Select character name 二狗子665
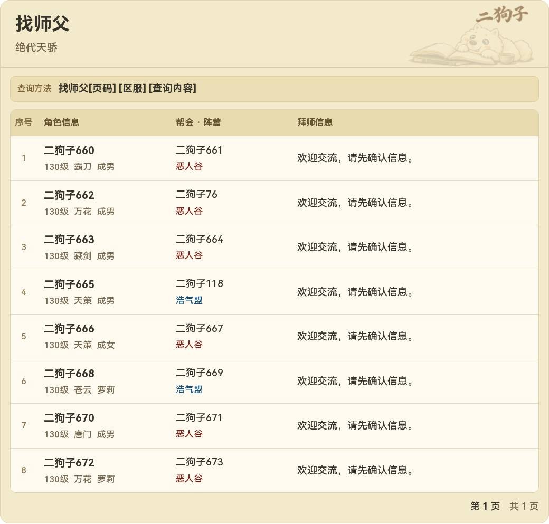 [69, 284]
